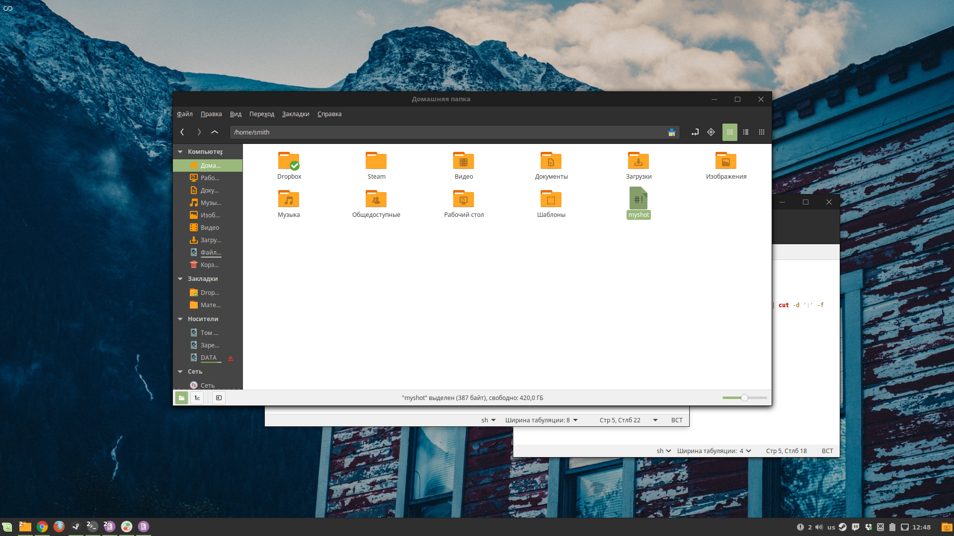
Task: Open Ширина табуляции: 4 dropdown in editor
Action: 714,451
